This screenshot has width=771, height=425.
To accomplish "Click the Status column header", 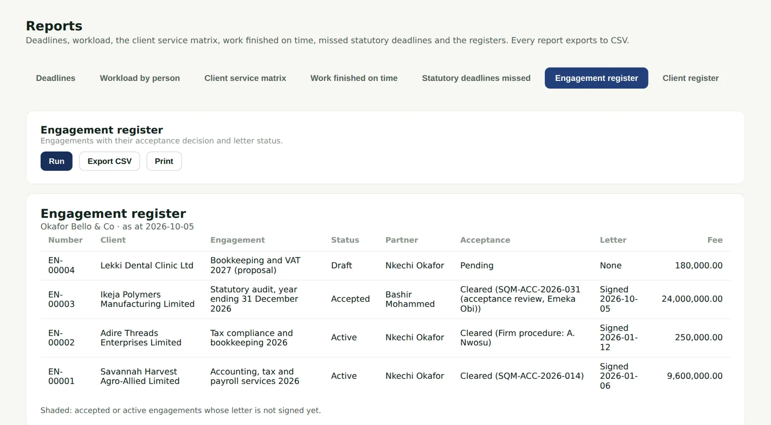I will [345, 240].
